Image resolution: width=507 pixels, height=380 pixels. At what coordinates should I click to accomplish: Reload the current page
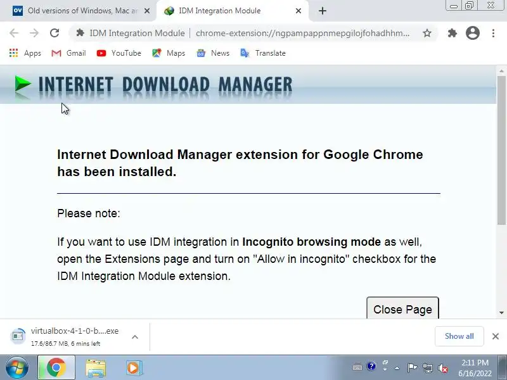click(55, 33)
